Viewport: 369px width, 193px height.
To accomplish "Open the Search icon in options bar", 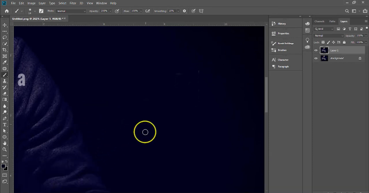I will point(347,11).
